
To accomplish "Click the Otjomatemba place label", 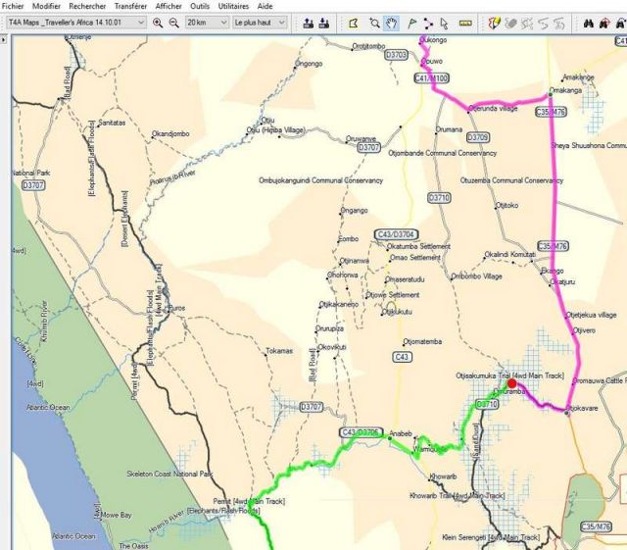I will pyautogui.click(x=422, y=342).
